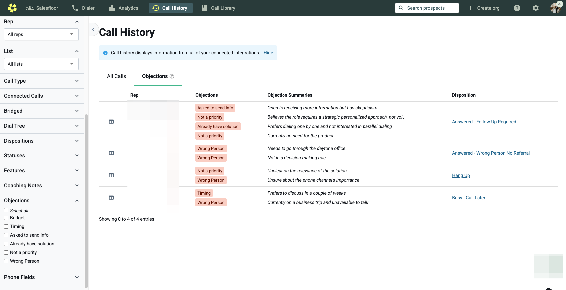The height and width of the screenshot is (290, 566).
Task: Open the All reps dropdown
Action: coord(41,34)
